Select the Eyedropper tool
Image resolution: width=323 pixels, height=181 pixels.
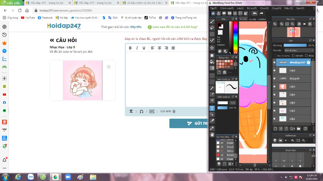(212, 128)
